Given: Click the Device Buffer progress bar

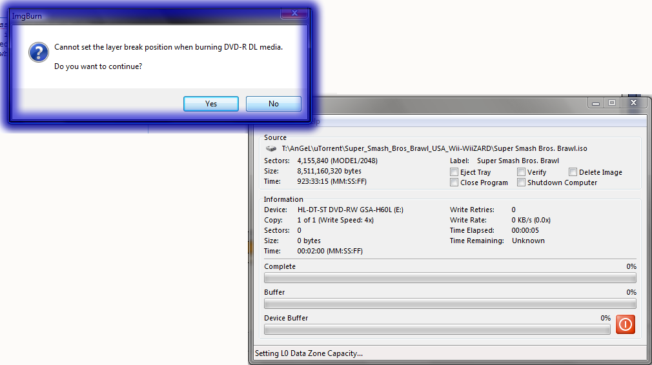Looking at the screenshot, I should coord(437,330).
